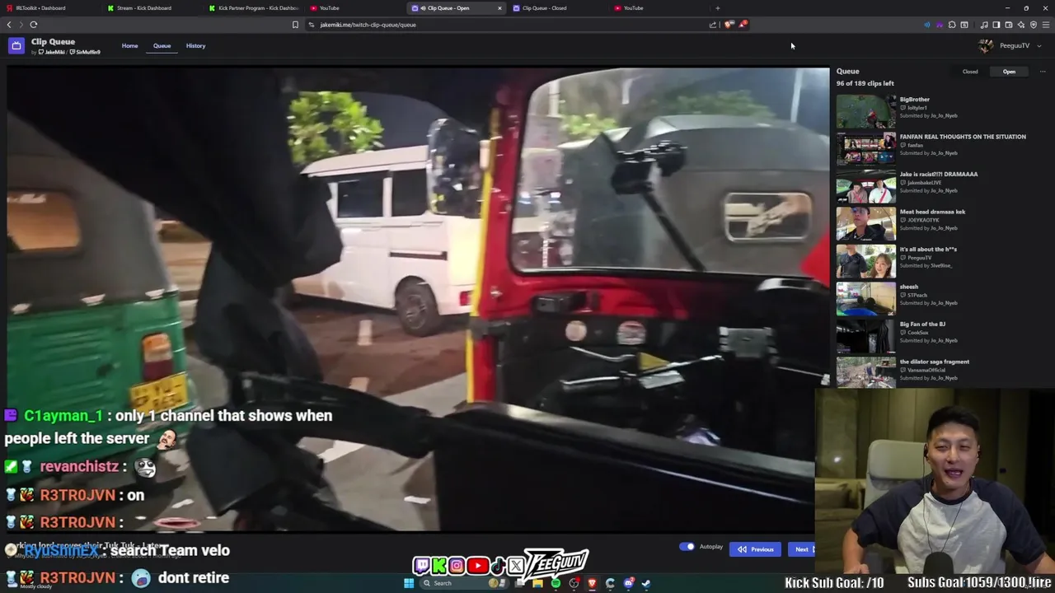Viewport: 1055px width, 593px height.
Task: Set the queue to Open
Action: click(x=1009, y=72)
